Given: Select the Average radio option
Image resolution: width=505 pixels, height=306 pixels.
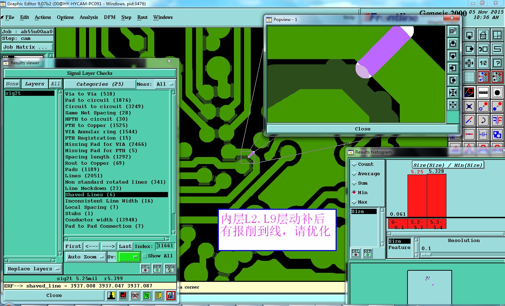Looking at the screenshot, I should [x=354, y=174].
